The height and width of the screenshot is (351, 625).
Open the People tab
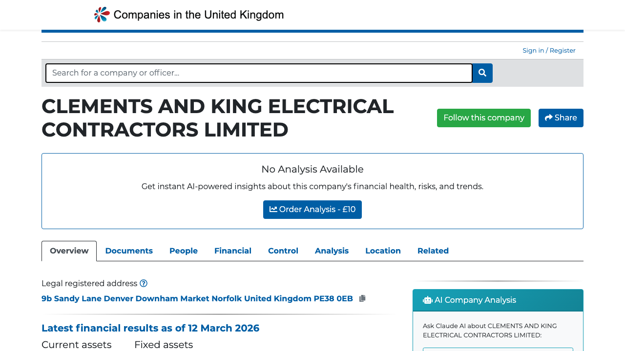(183, 251)
